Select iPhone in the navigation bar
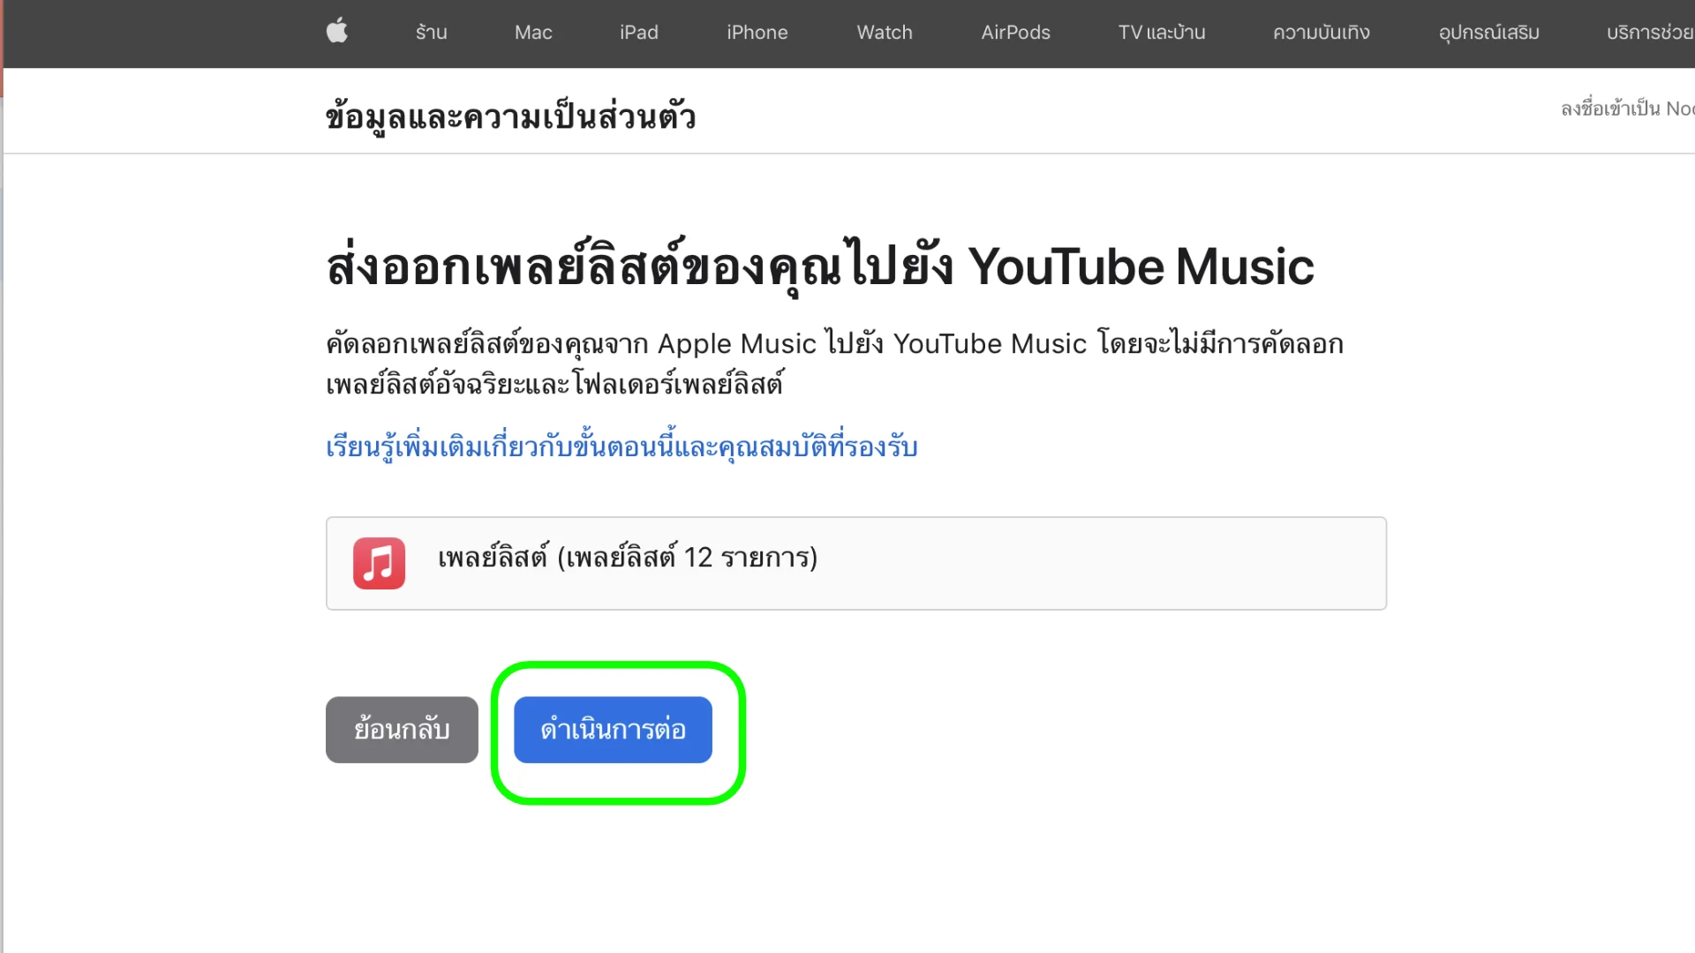This screenshot has width=1695, height=953. 757,33
